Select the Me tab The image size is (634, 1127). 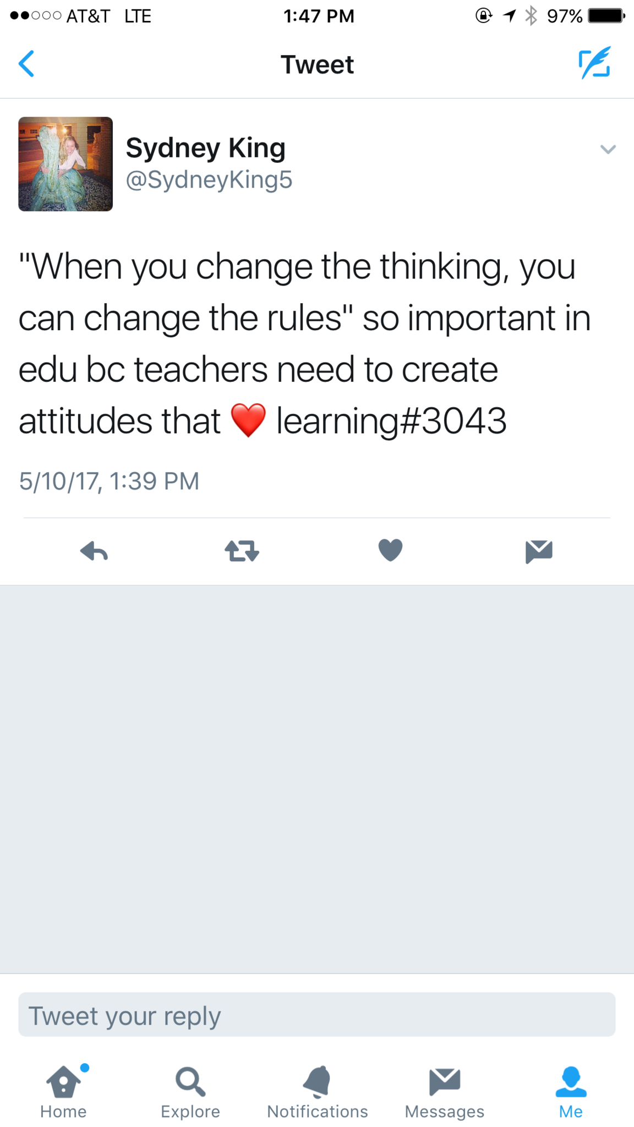click(571, 1092)
